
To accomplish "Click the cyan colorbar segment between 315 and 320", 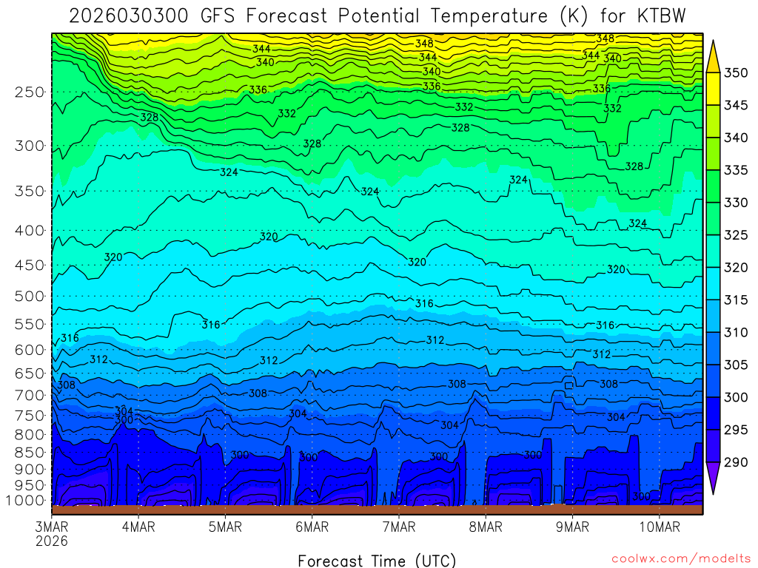I will pyautogui.click(x=713, y=283).
